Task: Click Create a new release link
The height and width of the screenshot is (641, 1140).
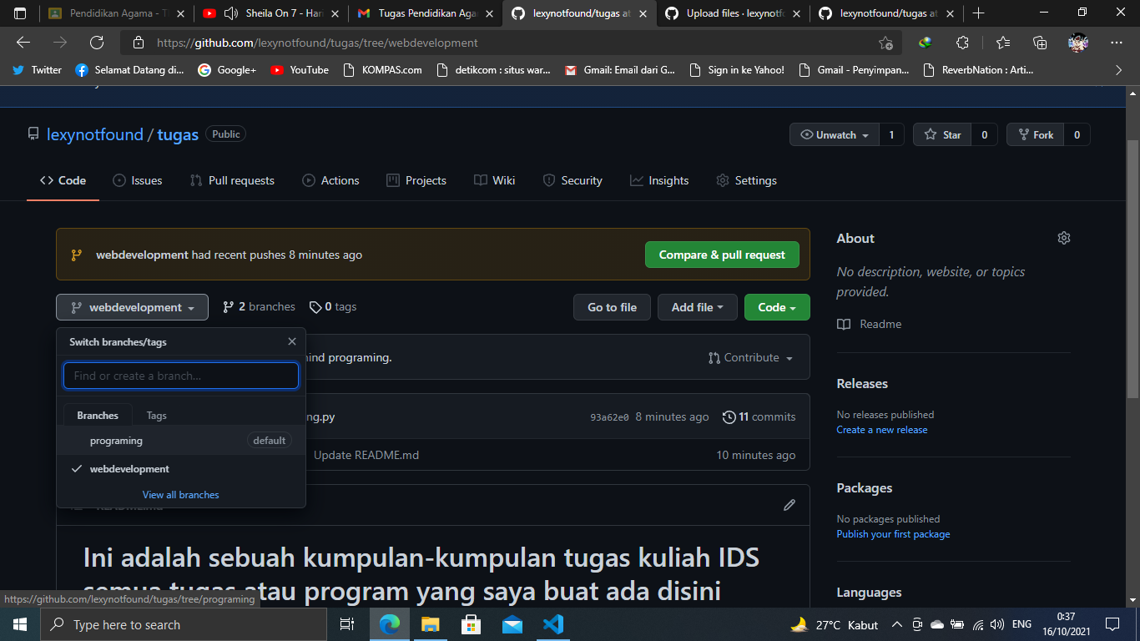Action: (x=882, y=430)
